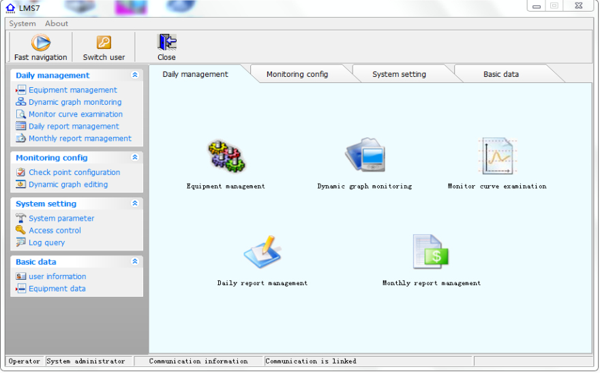
Task: Switch to the Monitoring config tab
Action: 297,74
